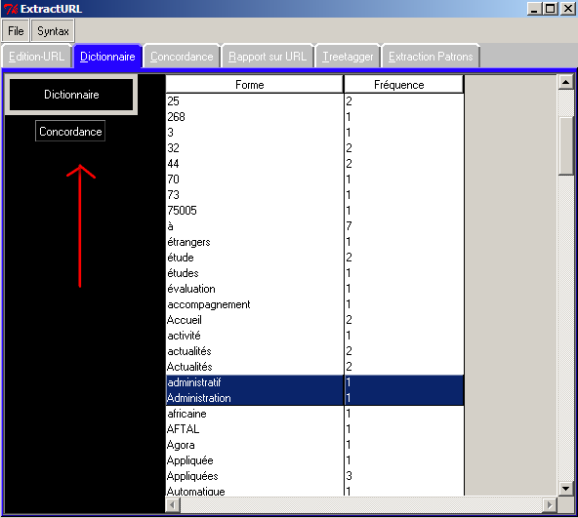This screenshot has height=518, width=578.
Task: Open the Rapport sur URL tab
Action: [268, 57]
